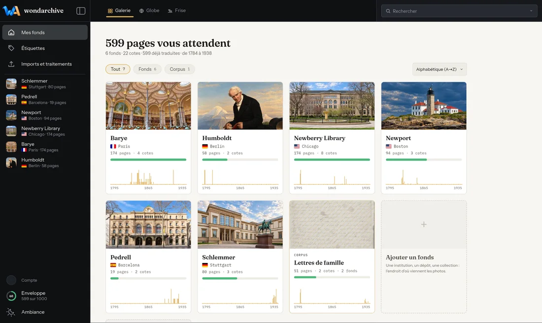Click the Humboldt sidebar thumbnail icon
The height and width of the screenshot is (323, 542).
click(x=11, y=163)
